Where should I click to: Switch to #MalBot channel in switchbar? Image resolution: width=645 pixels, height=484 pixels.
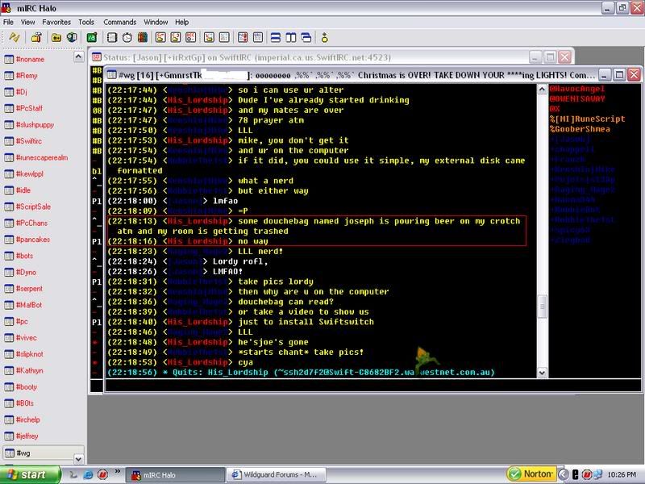[29, 305]
